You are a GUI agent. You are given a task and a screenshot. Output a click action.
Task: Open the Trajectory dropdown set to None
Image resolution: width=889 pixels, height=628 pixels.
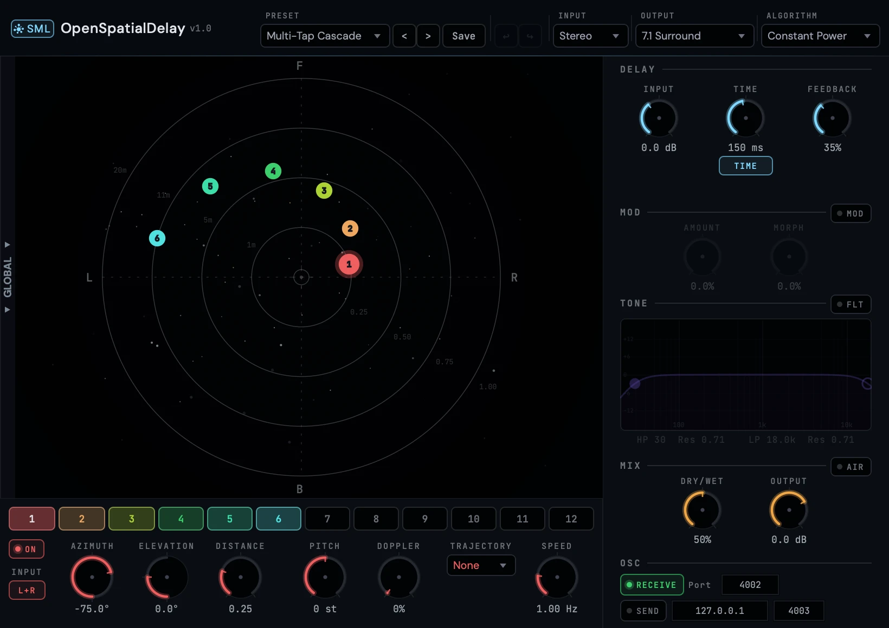point(481,565)
